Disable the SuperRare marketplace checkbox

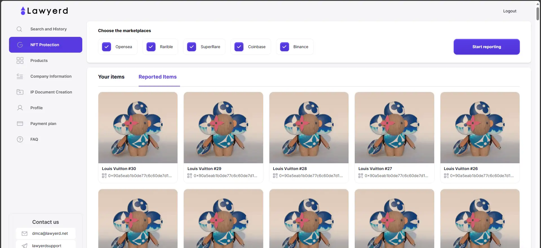pyautogui.click(x=192, y=47)
